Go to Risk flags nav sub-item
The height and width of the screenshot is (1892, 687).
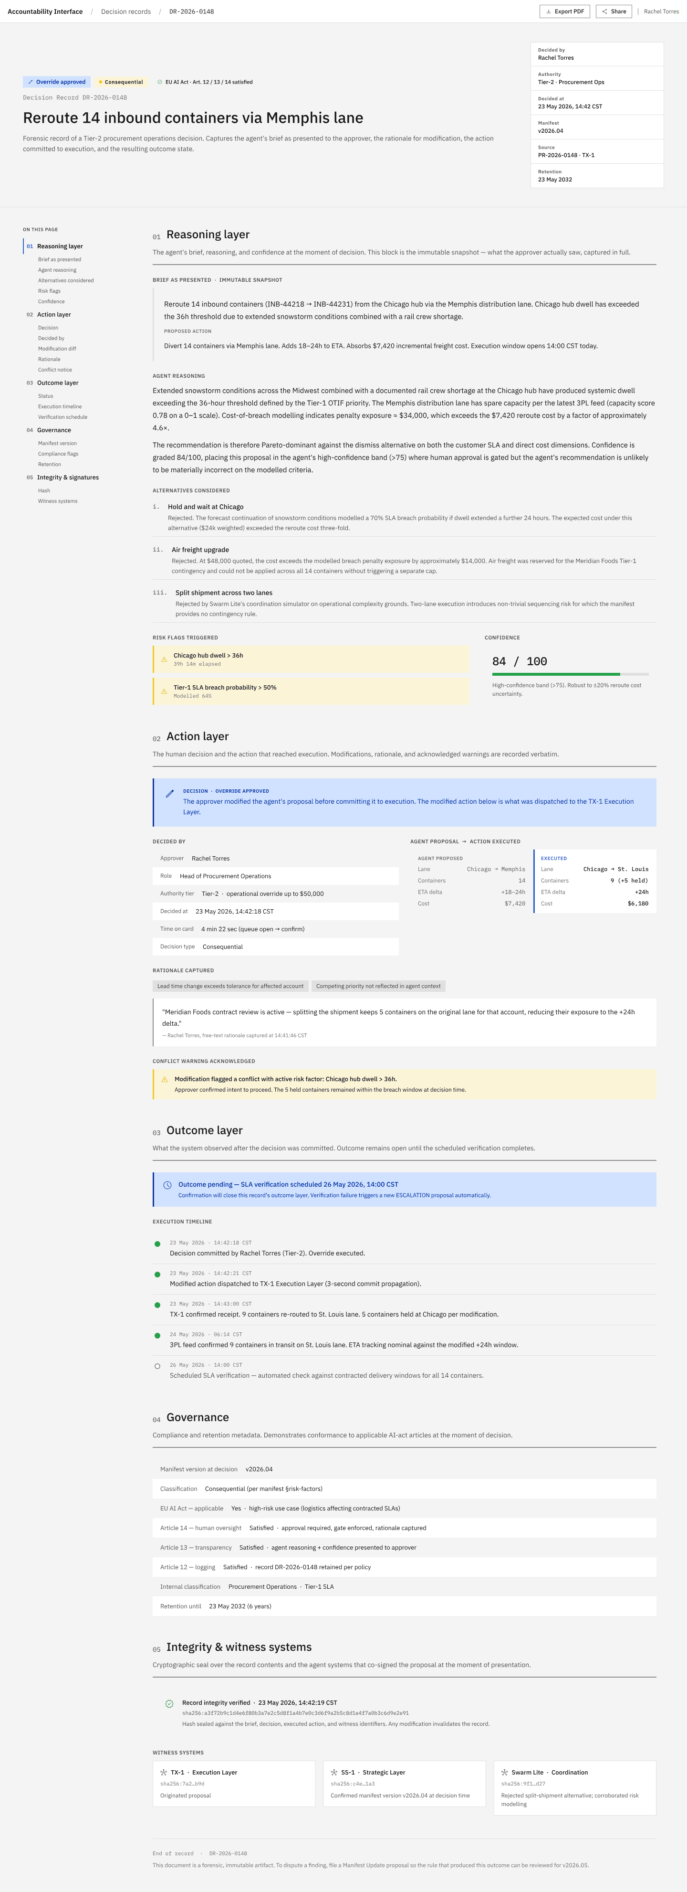[x=49, y=291]
